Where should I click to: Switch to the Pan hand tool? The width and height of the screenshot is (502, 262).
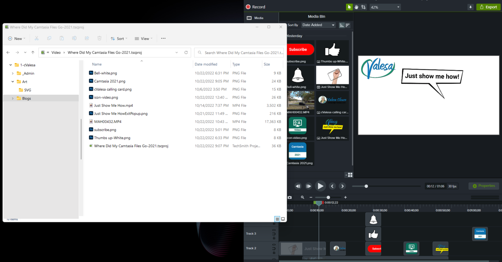356,7
